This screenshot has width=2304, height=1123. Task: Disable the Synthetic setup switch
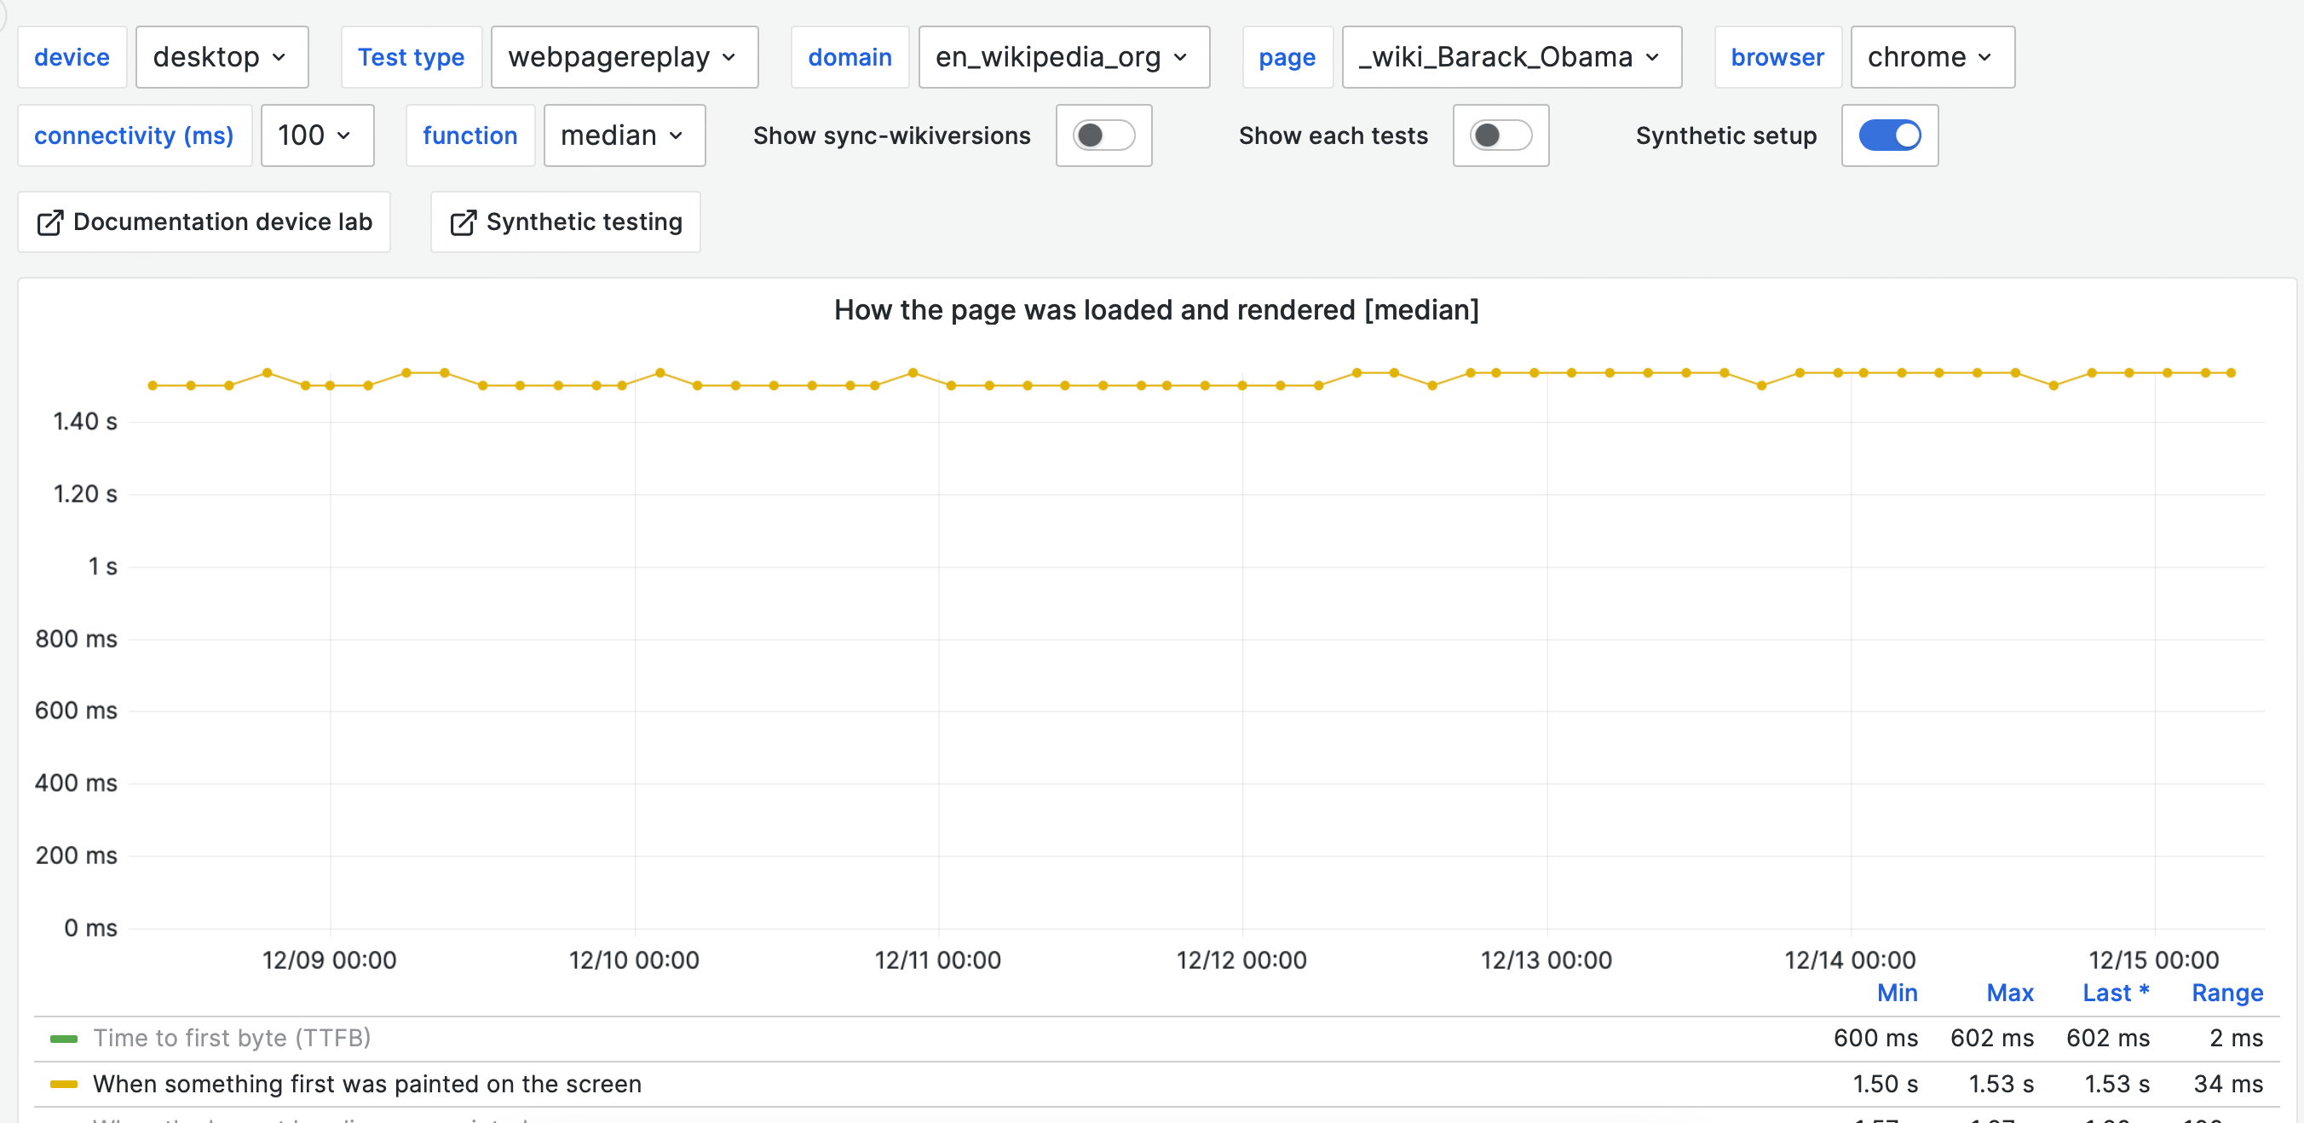pos(1889,136)
